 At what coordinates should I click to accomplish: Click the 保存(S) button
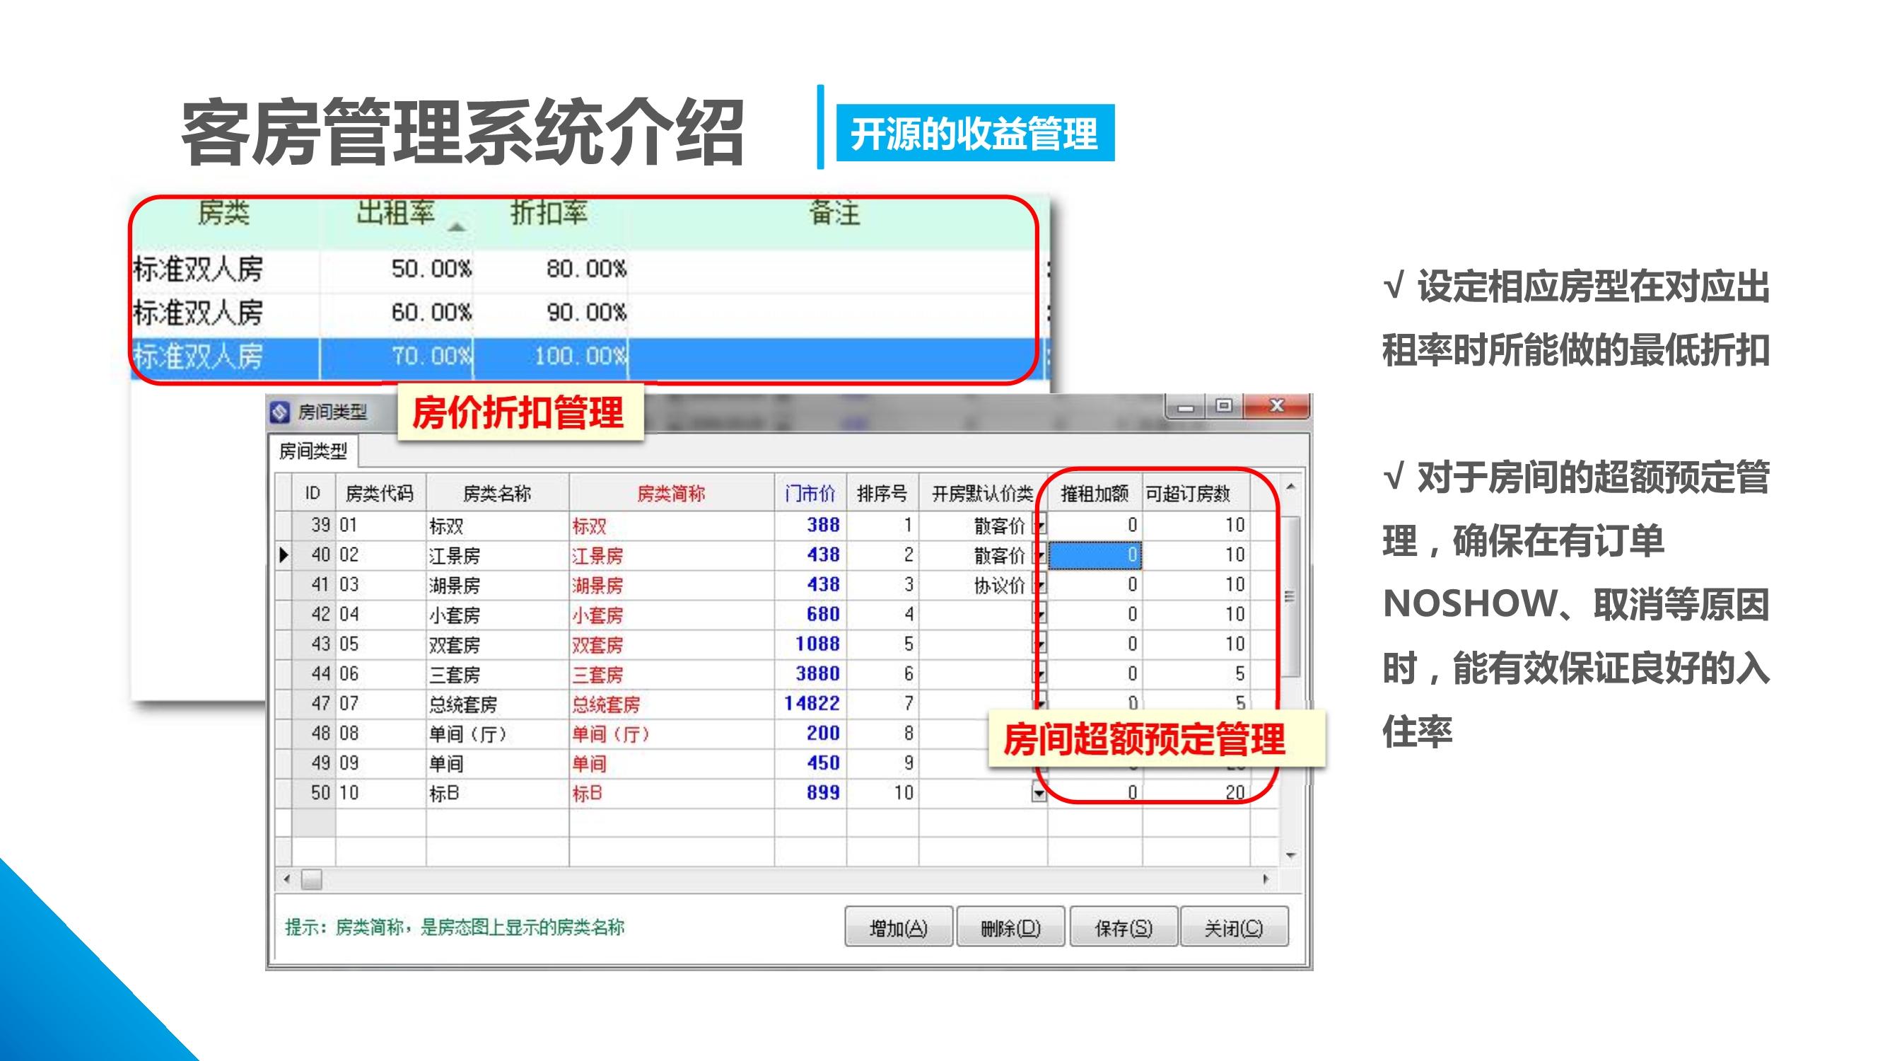coord(1124,928)
